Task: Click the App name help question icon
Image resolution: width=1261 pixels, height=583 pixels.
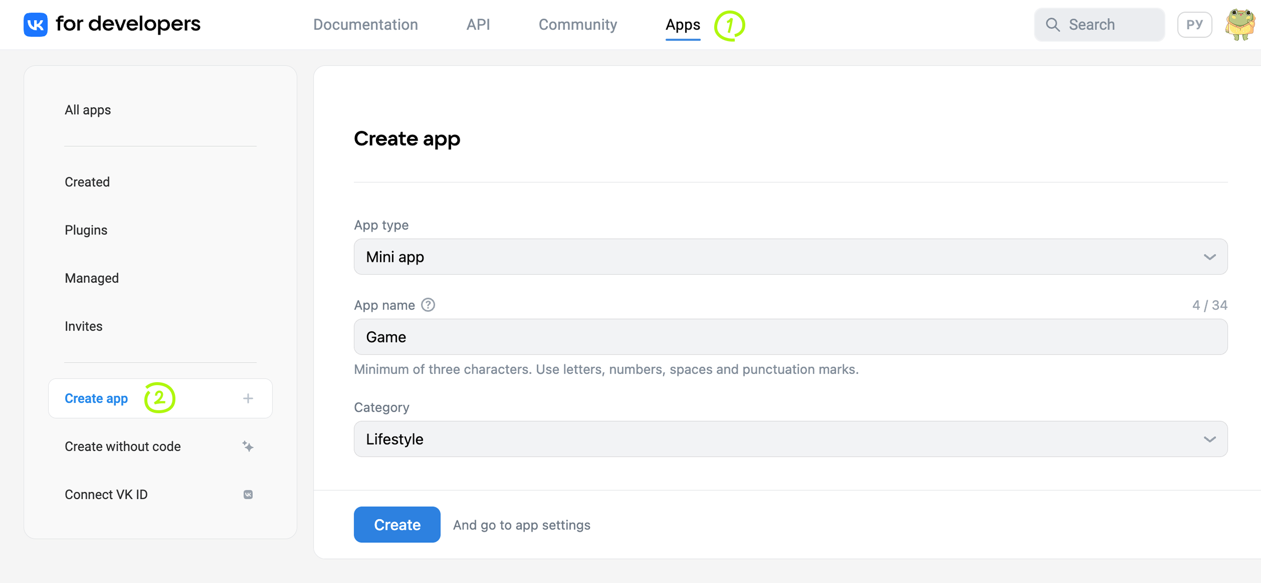Action: tap(428, 305)
